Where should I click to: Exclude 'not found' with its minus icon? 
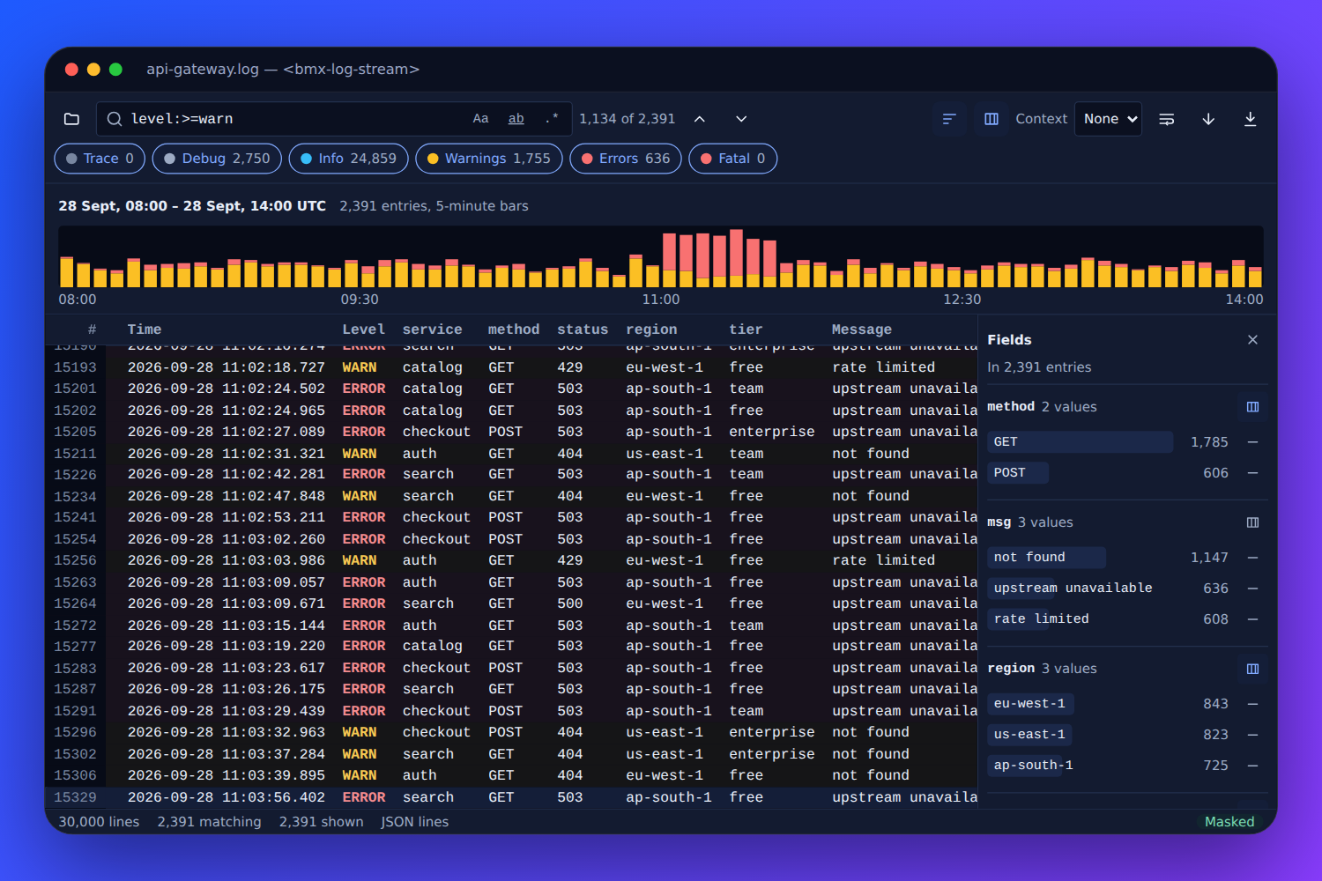tap(1252, 558)
